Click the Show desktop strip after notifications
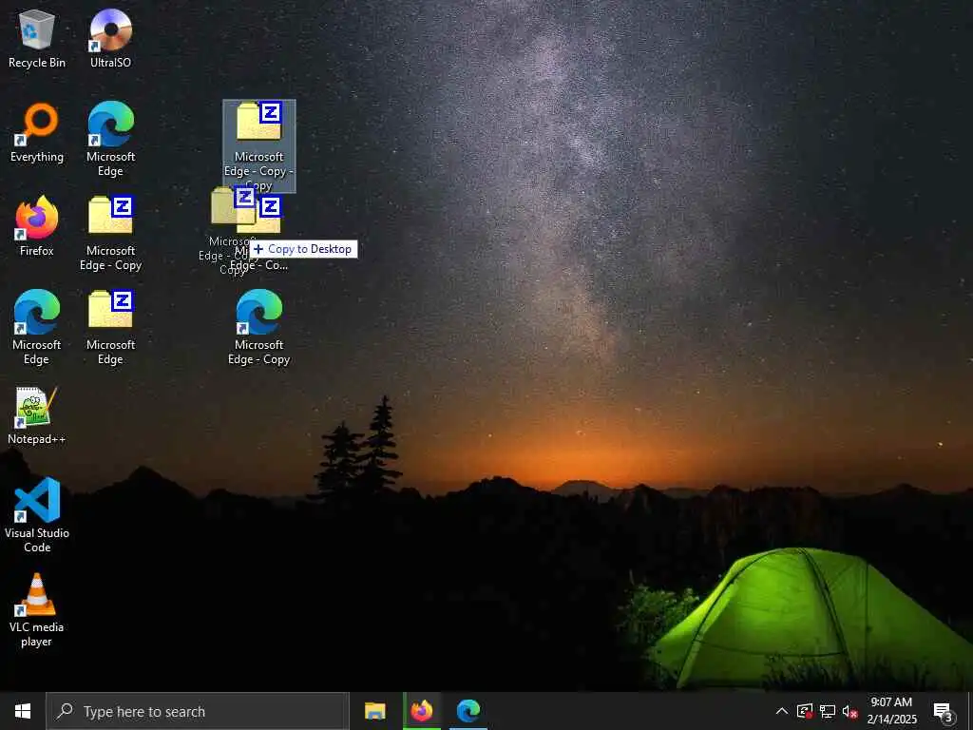 (x=970, y=711)
